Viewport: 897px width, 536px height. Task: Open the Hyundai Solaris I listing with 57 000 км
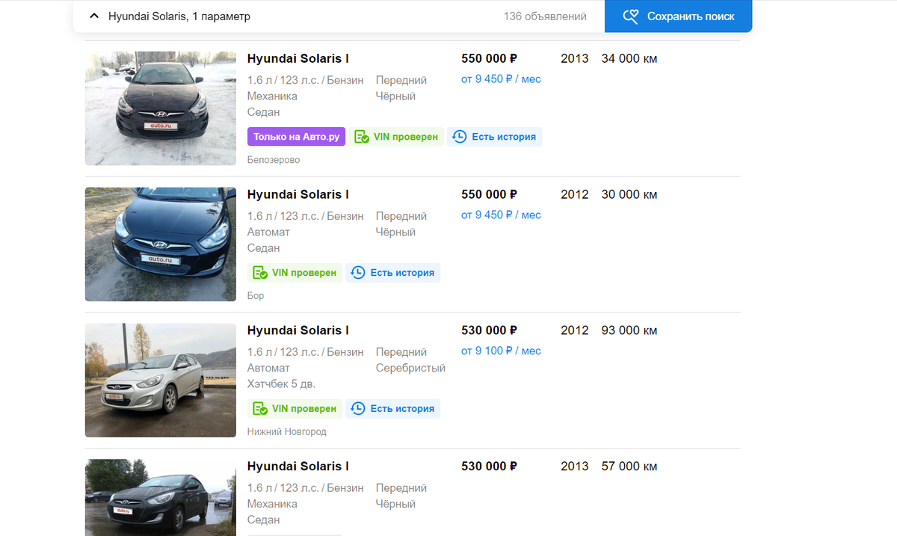coord(298,466)
